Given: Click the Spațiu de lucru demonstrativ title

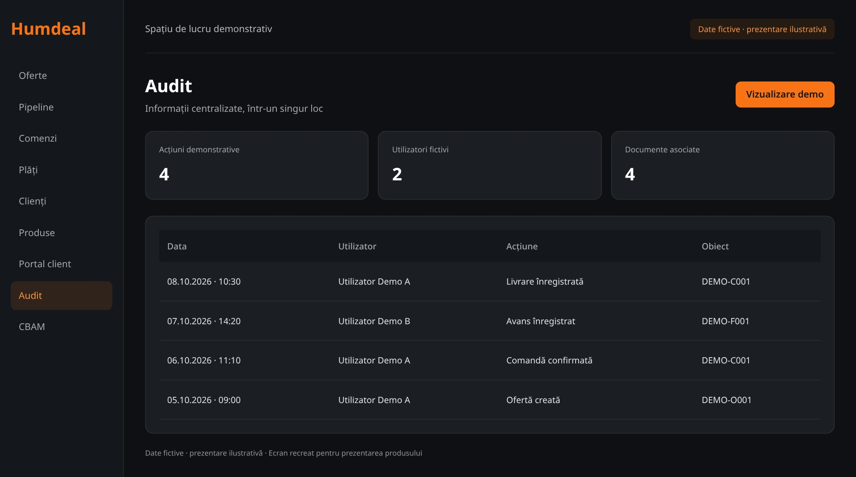Looking at the screenshot, I should pos(208,29).
